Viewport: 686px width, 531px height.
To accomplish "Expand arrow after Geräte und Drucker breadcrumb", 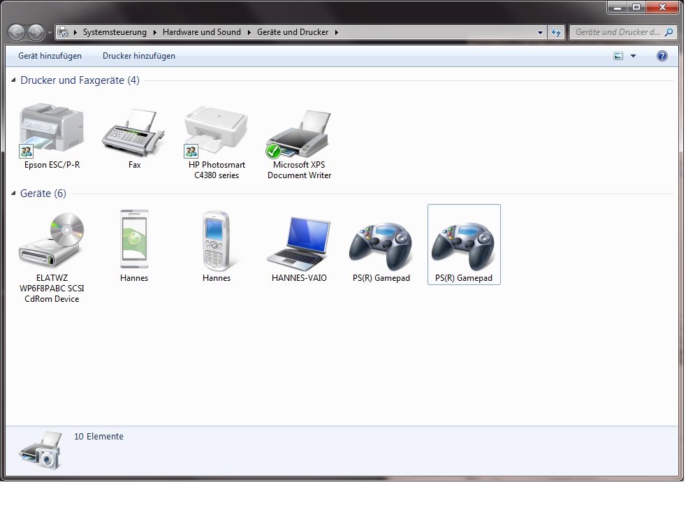I will coord(337,32).
